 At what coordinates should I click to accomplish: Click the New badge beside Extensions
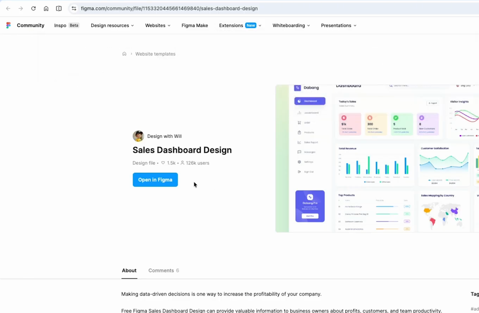coord(251,25)
